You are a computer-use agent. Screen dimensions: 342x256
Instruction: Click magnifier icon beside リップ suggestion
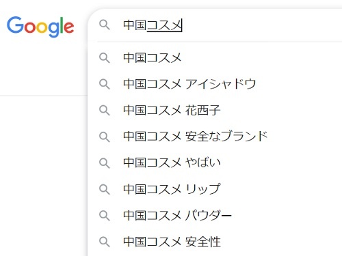tap(105, 189)
